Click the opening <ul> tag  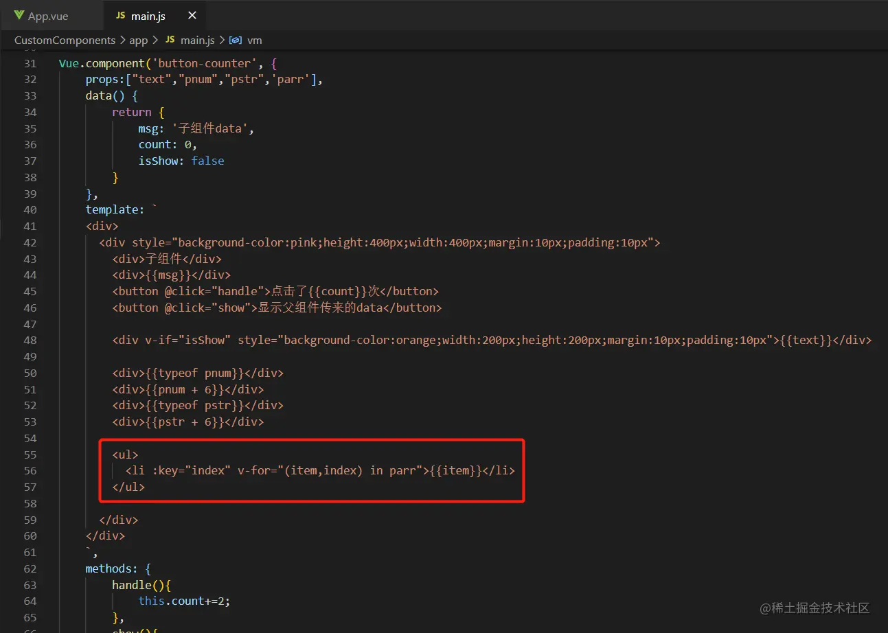(125, 454)
